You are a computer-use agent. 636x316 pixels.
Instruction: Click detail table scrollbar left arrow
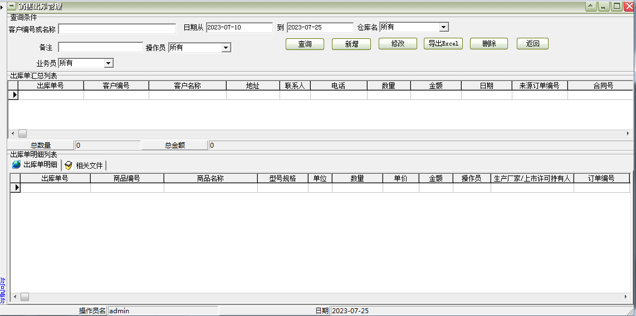coord(14,297)
